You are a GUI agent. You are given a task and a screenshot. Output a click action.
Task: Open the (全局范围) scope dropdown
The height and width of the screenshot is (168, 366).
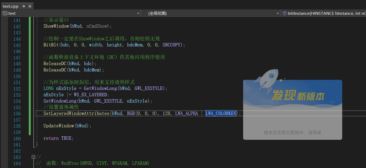[277, 13]
